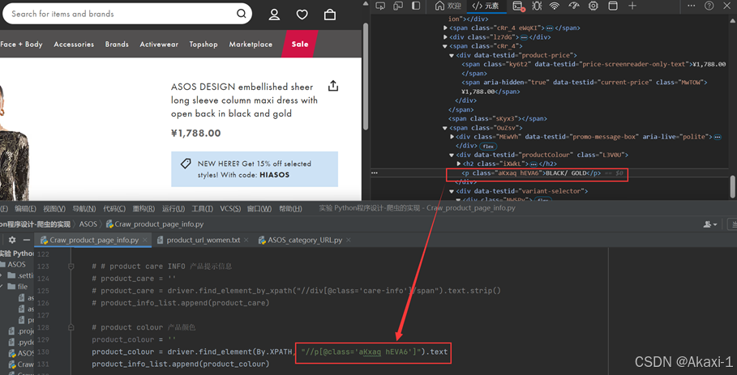The image size is (737, 375).
Task: Click the share icon beside the product title
Action: click(333, 85)
